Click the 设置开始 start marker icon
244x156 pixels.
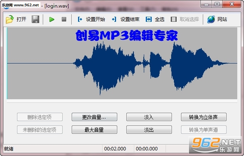click(80, 19)
